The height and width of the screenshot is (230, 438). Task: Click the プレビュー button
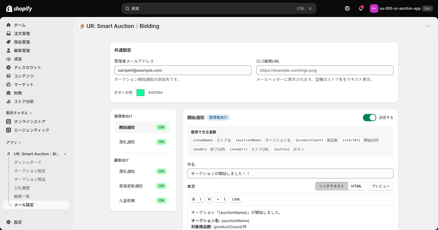[381, 186]
